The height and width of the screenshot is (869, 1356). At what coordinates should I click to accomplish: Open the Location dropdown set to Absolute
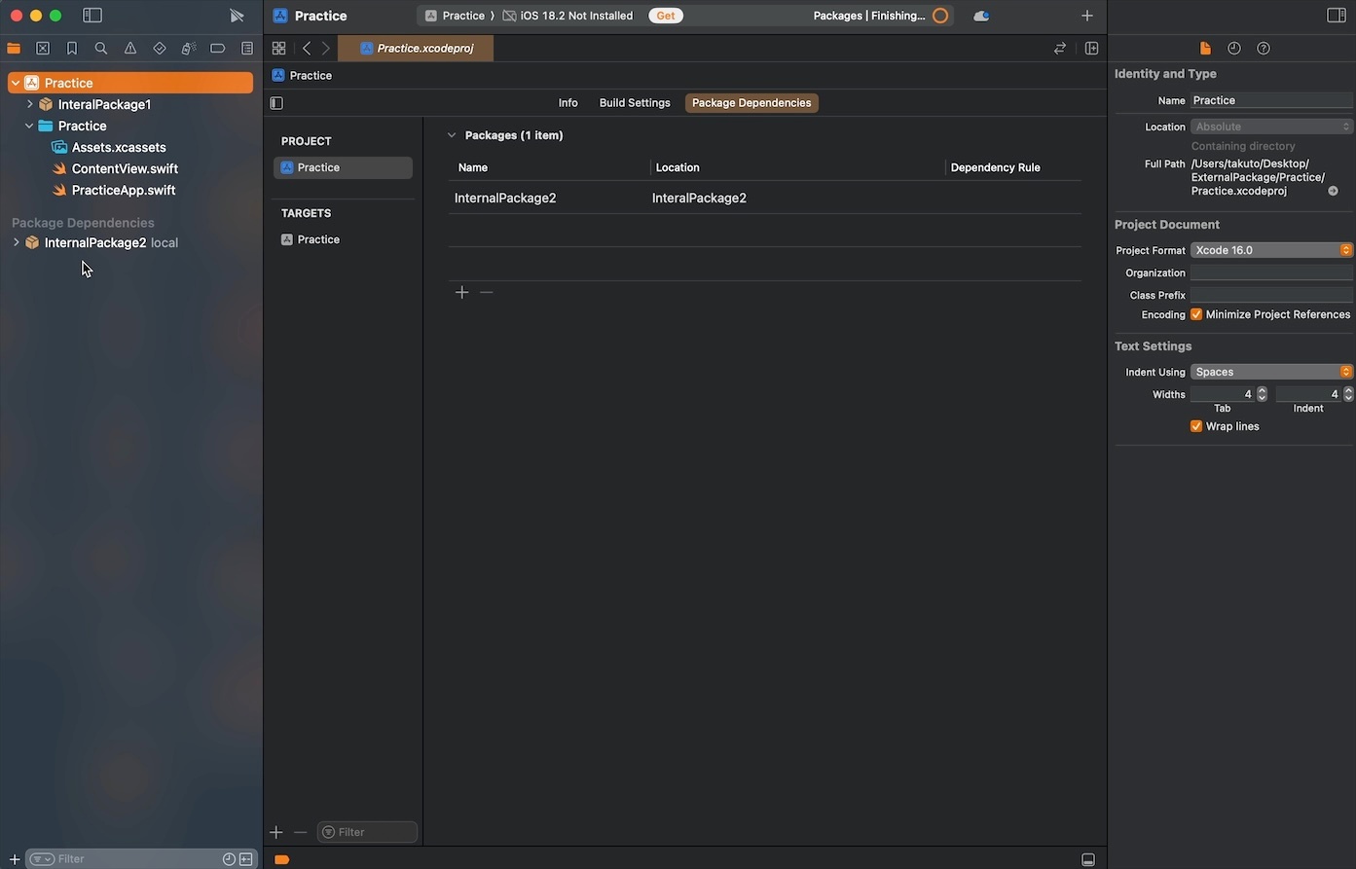[x=1271, y=127]
